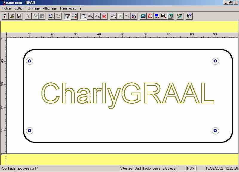Click the date 13/06/2002 in status bar
This screenshot has height=172, width=239.
click(x=214, y=168)
